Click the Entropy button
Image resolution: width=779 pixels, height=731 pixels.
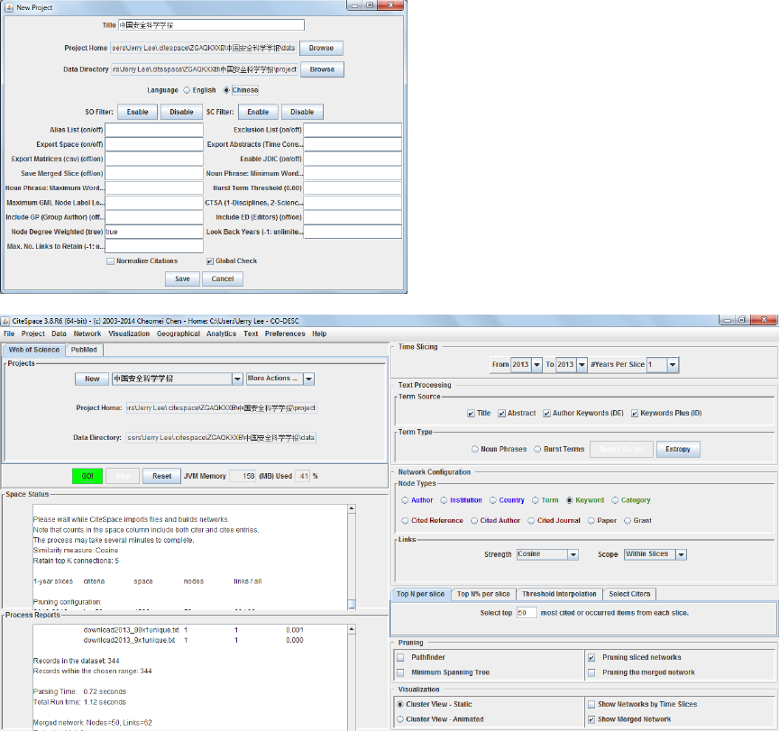(x=678, y=450)
